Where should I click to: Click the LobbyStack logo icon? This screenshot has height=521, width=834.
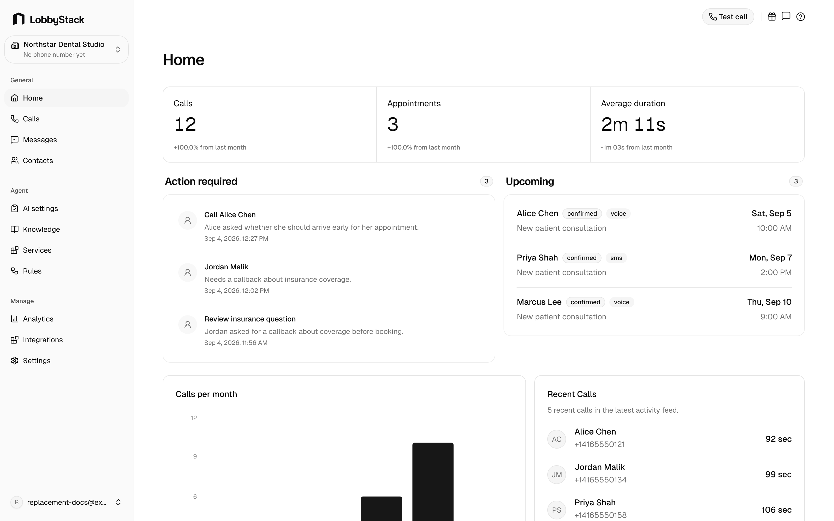19,19
